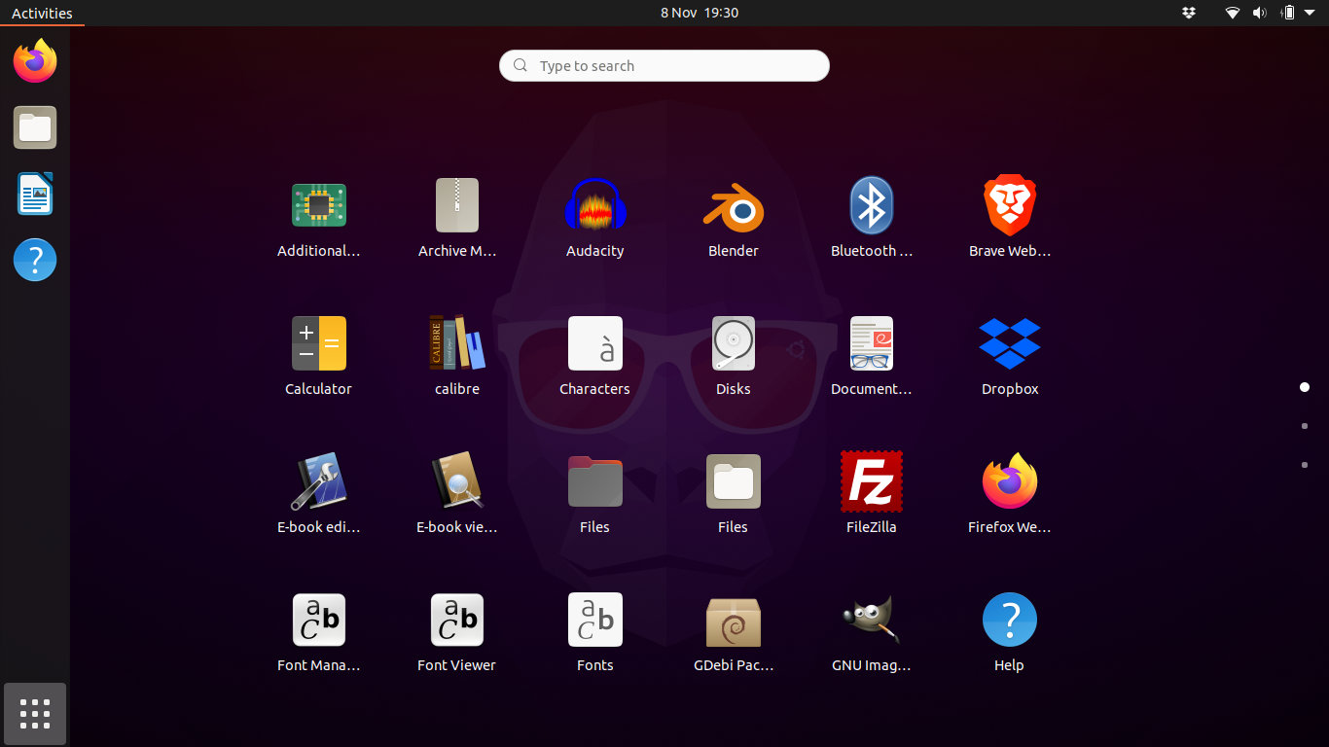
Task: Open Files from the dock
Action: [x=35, y=127]
